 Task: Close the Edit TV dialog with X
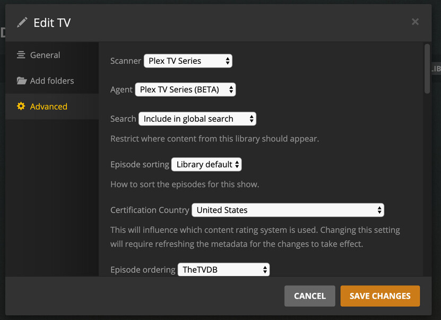pos(415,22)
